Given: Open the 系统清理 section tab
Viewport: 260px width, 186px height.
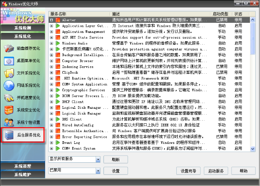Looking at the screenshot, I should [x=23, y=166].
